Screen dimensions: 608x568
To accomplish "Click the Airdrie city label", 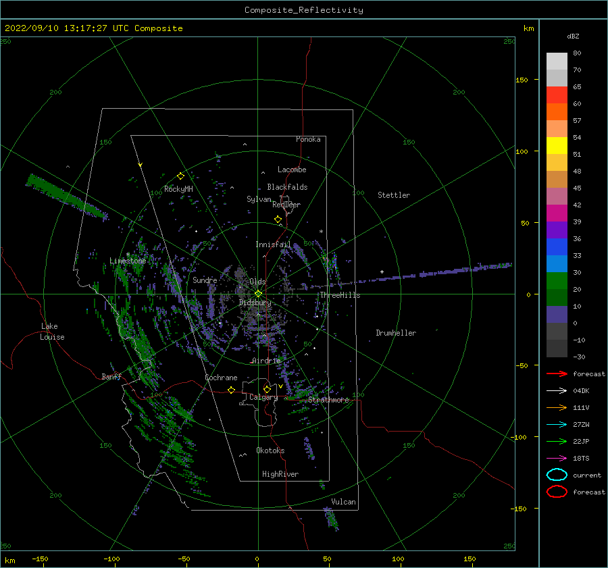I will click(x=266, y=361).
